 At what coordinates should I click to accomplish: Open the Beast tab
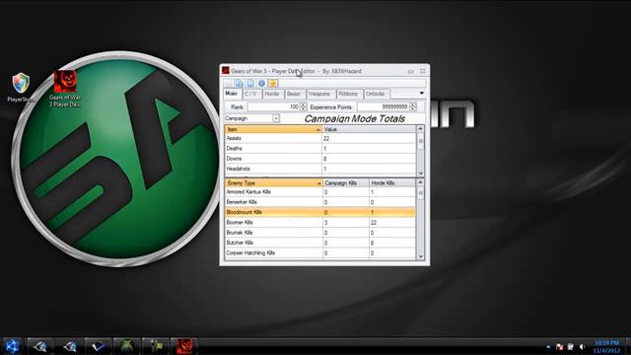[294, 94]
